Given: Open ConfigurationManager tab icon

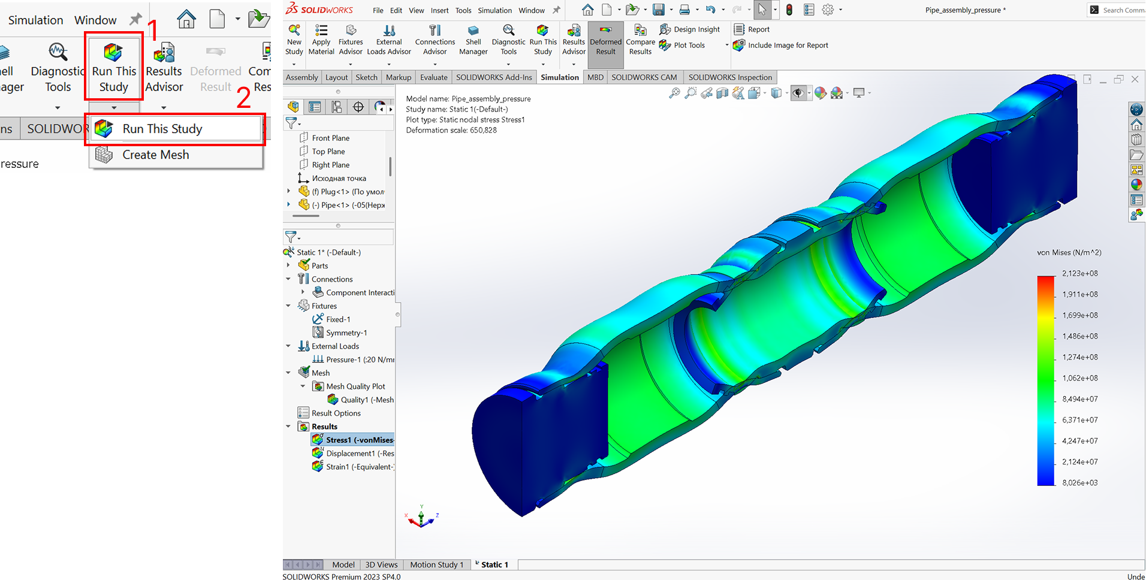Looking at the screenshot, I should click(x=336, y=107).
